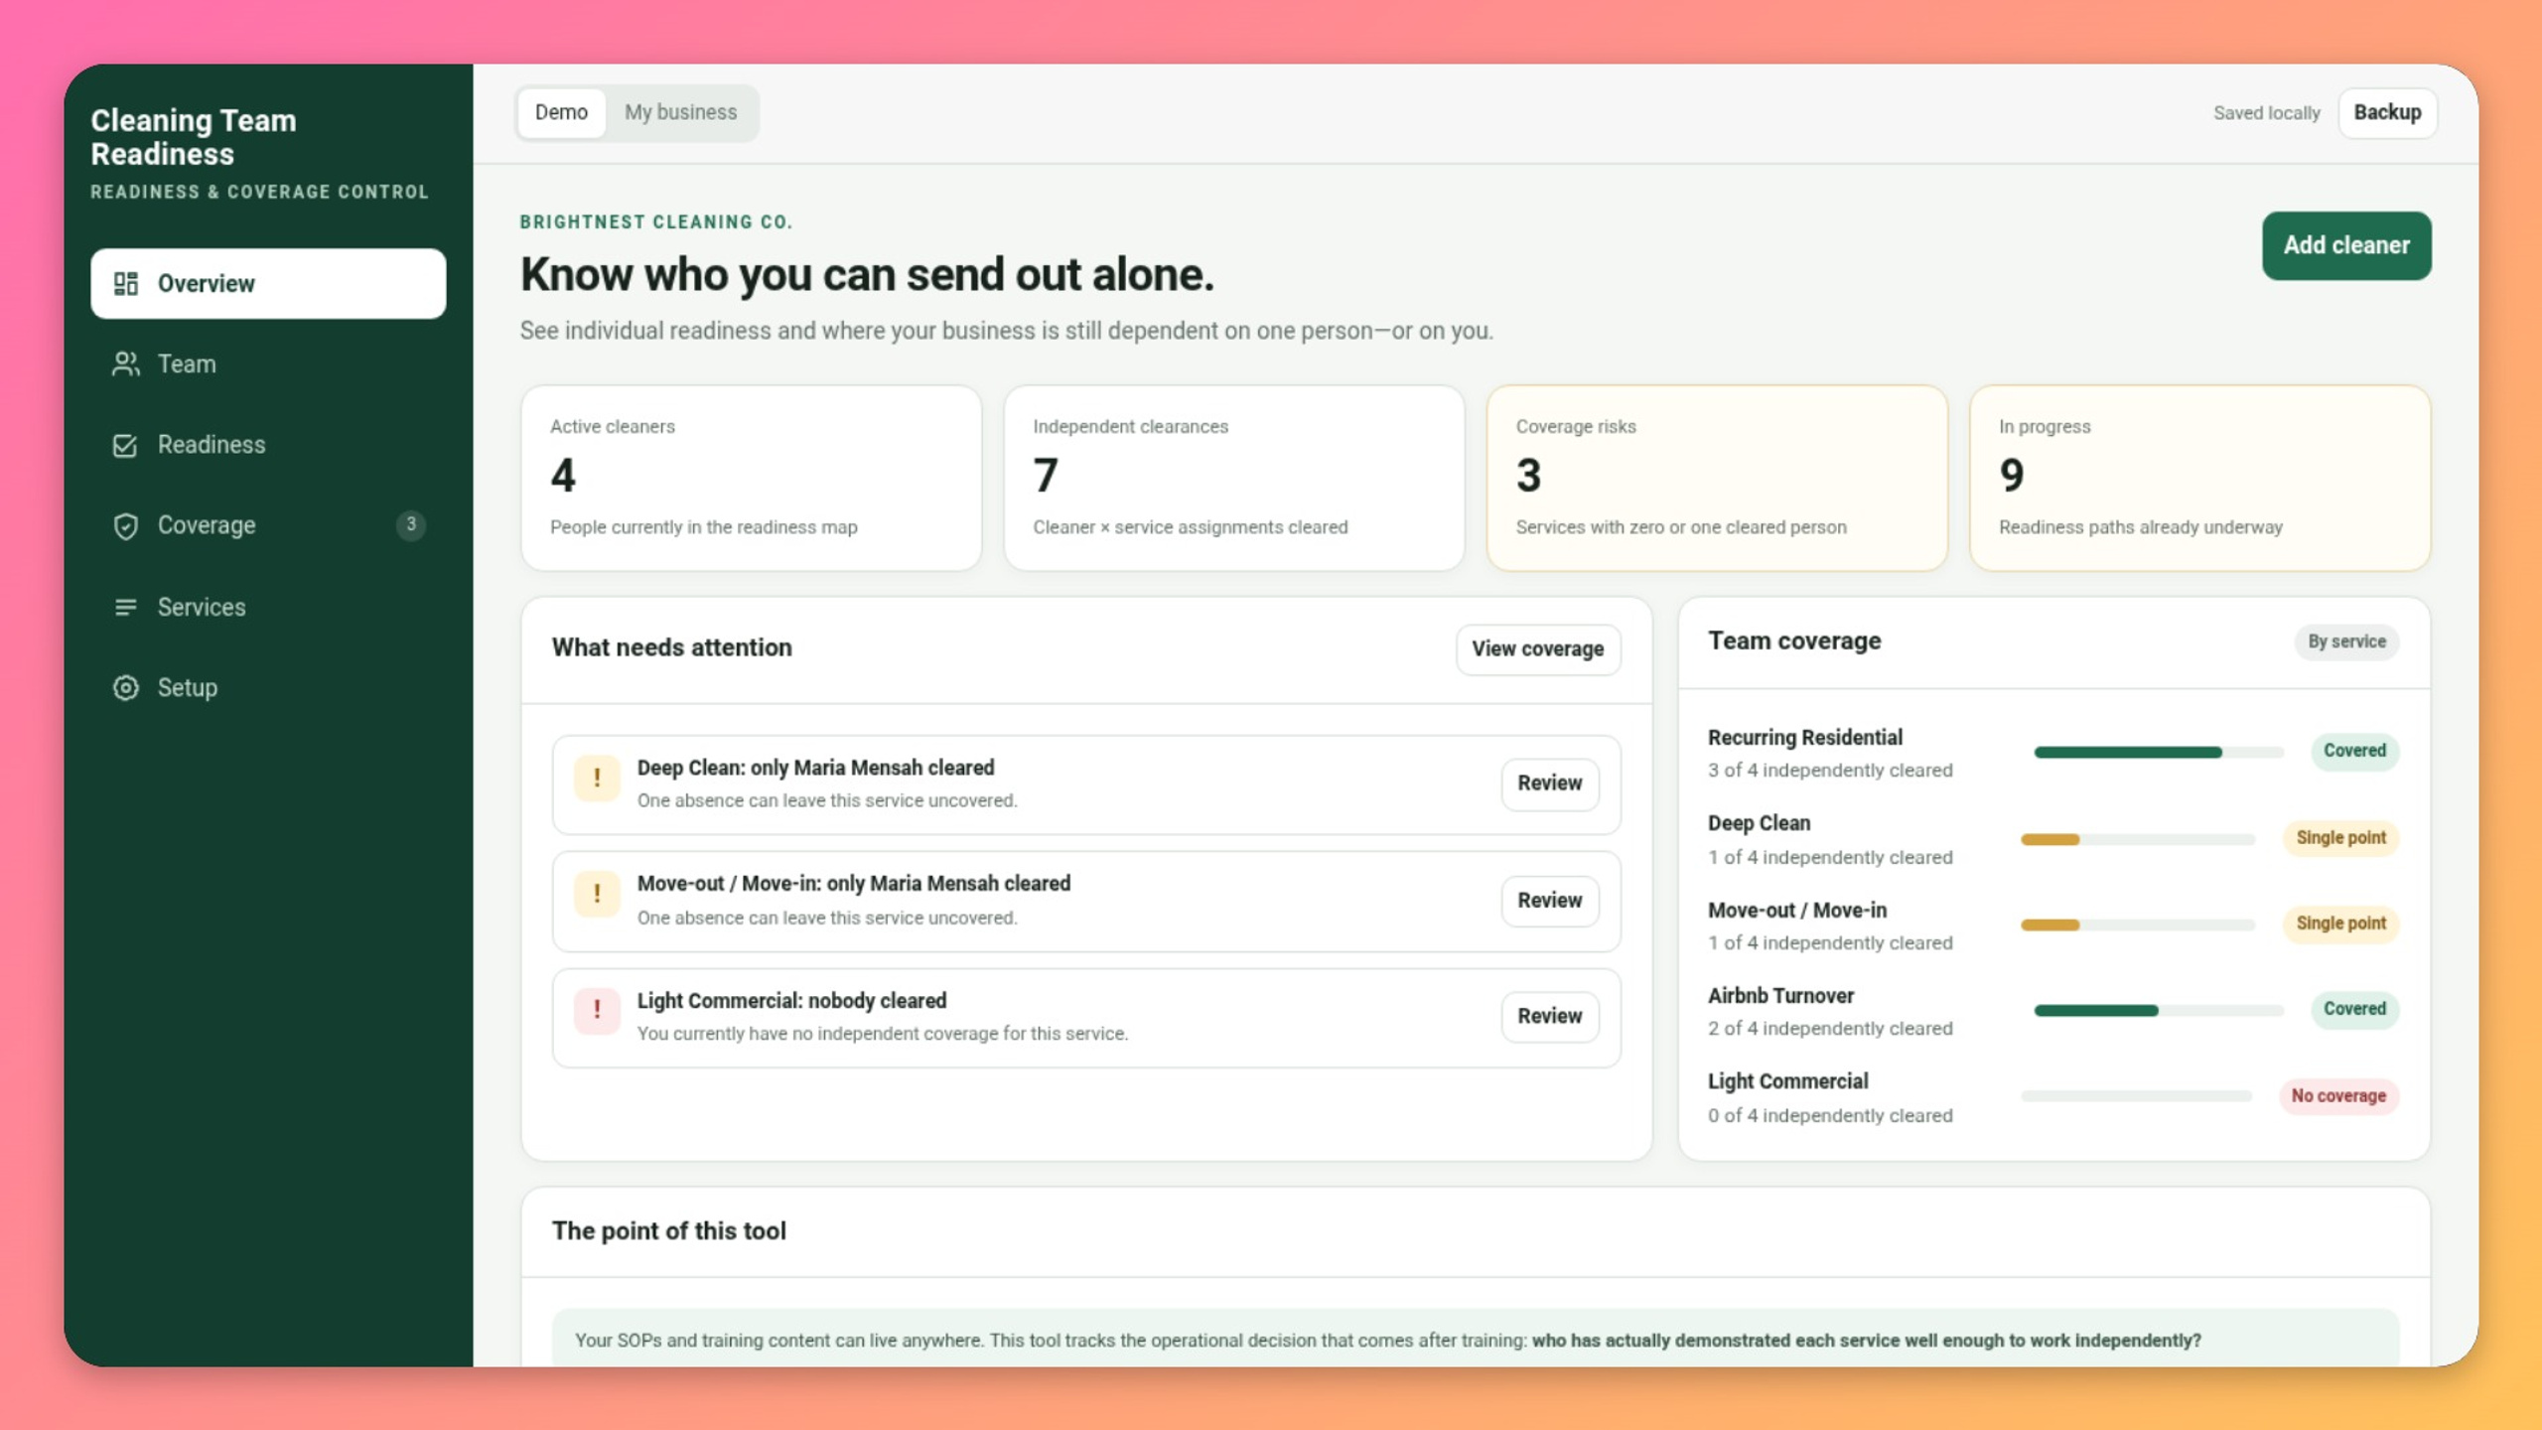Open View coverage button
The width and height of the screenshot is (2542, 1430).
click(x=1537, y=649)
